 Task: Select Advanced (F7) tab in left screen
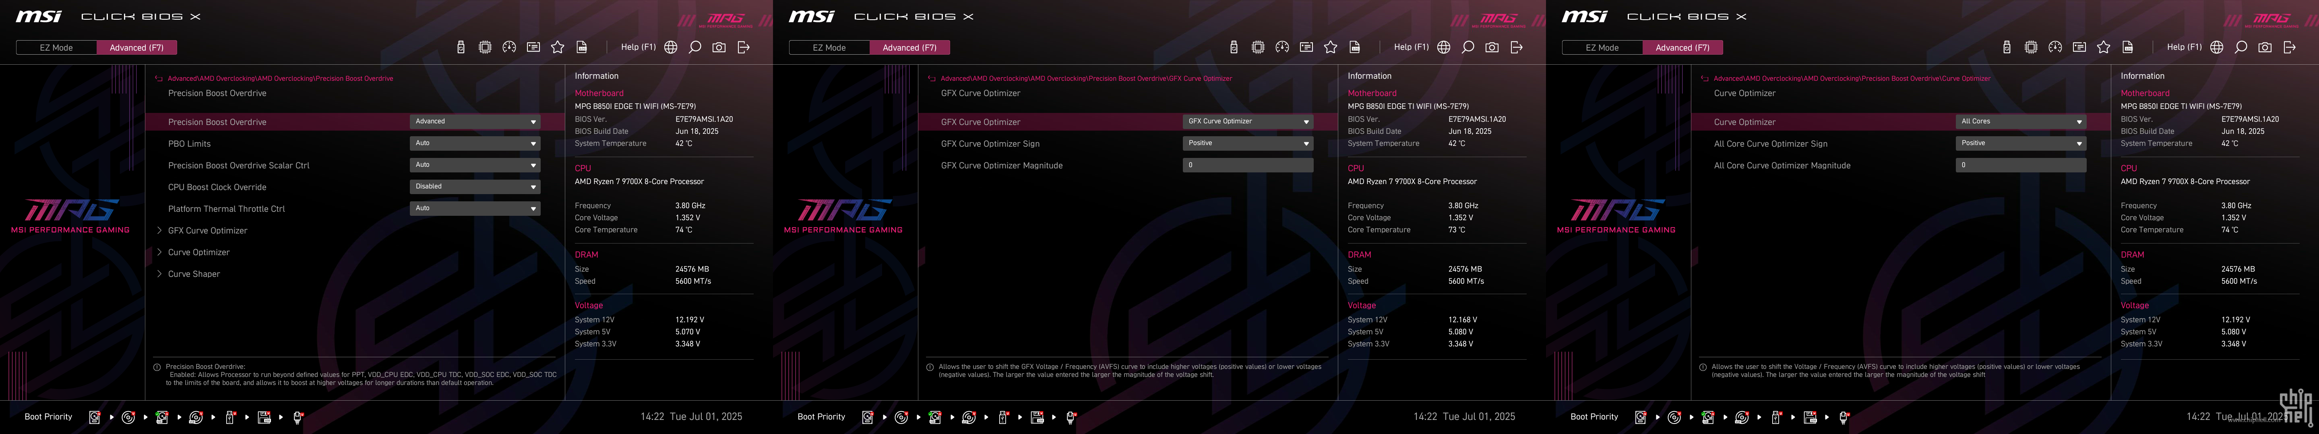coord(137,48)
